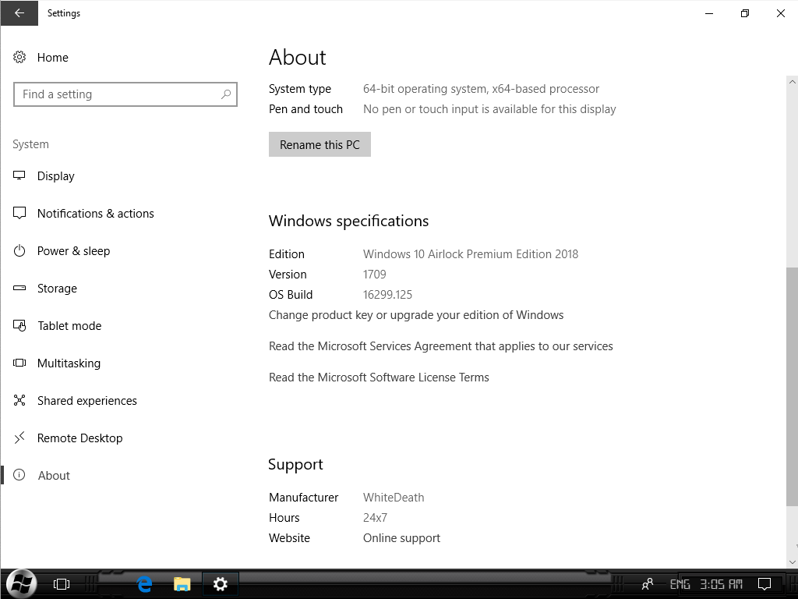The width and height of the screenshot is (798, 599).
Task: Open the Shared experiences page
Action: 87,401
